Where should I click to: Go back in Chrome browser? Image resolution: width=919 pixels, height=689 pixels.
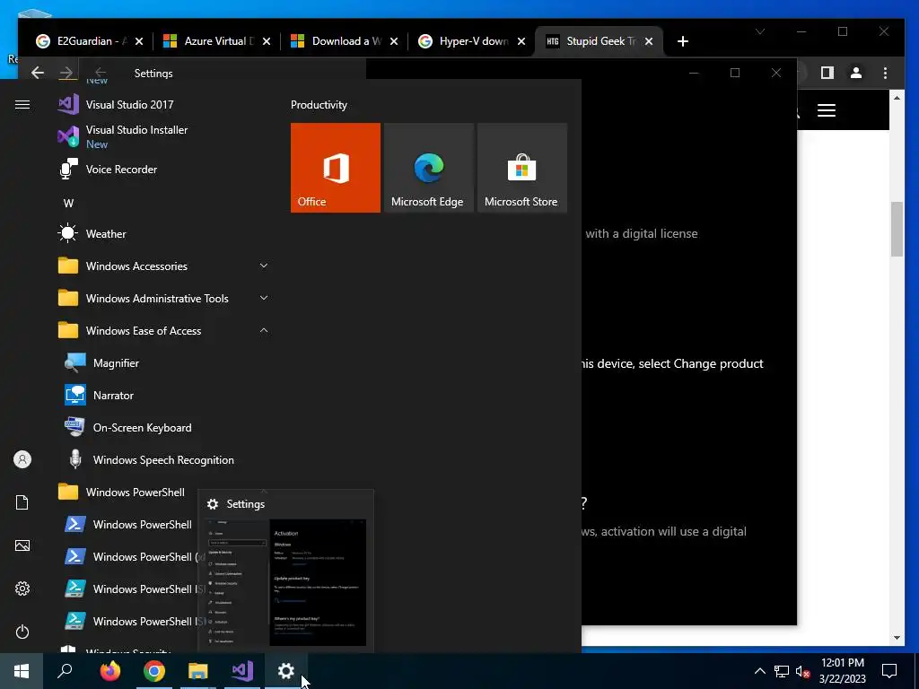tap(38, 73)
